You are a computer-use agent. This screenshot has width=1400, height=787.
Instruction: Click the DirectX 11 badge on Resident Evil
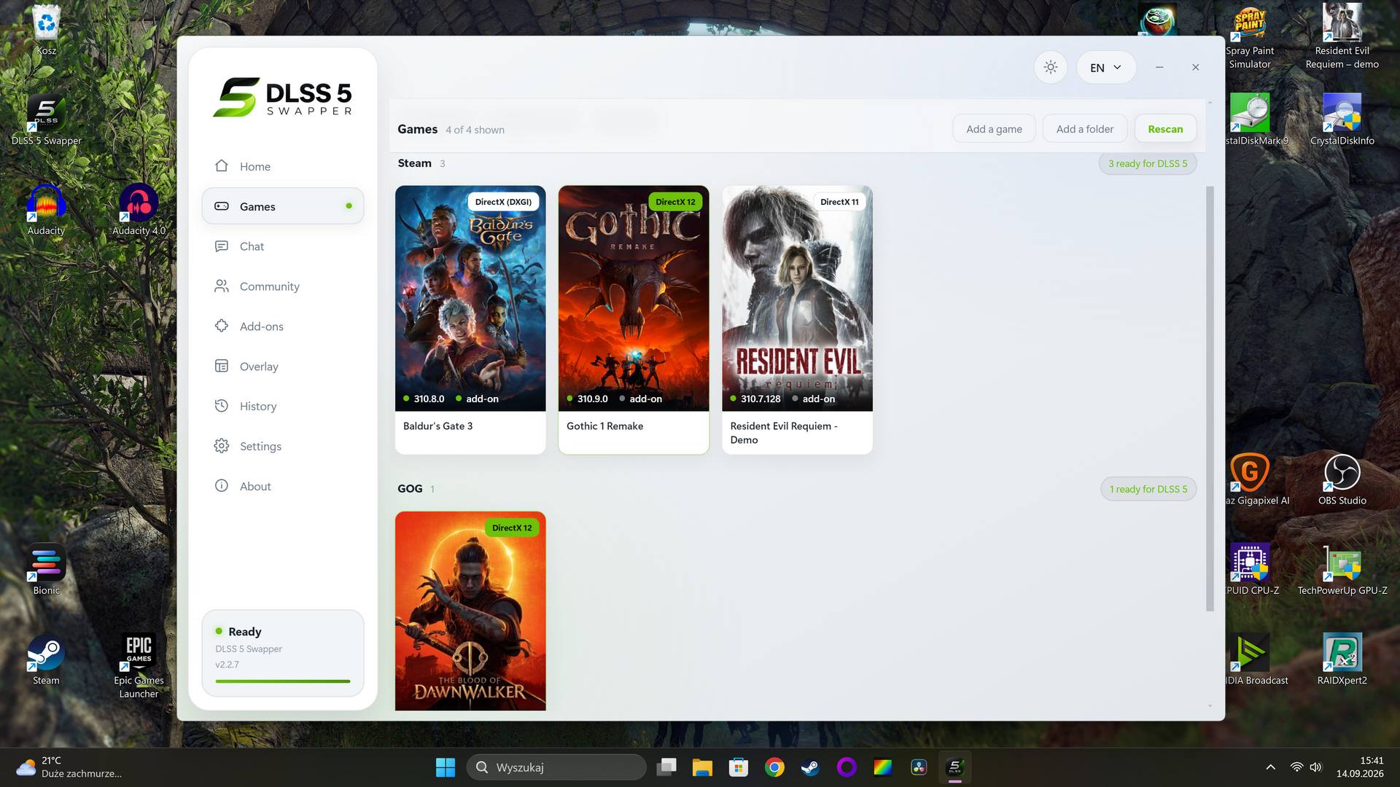(839, 202)
